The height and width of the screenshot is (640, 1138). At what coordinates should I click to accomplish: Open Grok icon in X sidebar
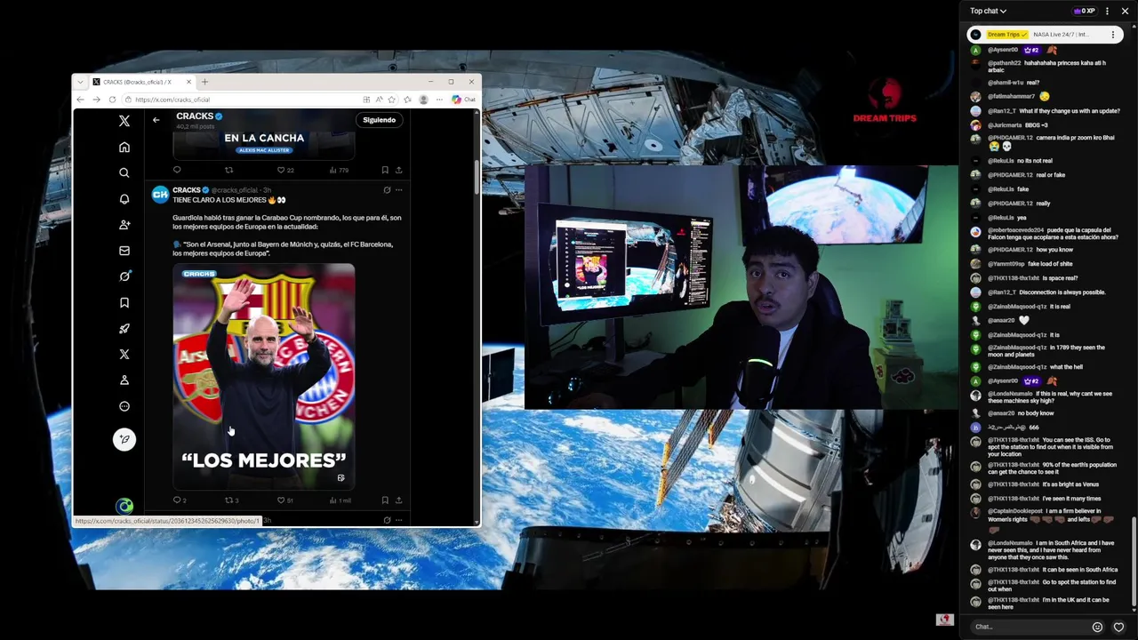[124, 276]
